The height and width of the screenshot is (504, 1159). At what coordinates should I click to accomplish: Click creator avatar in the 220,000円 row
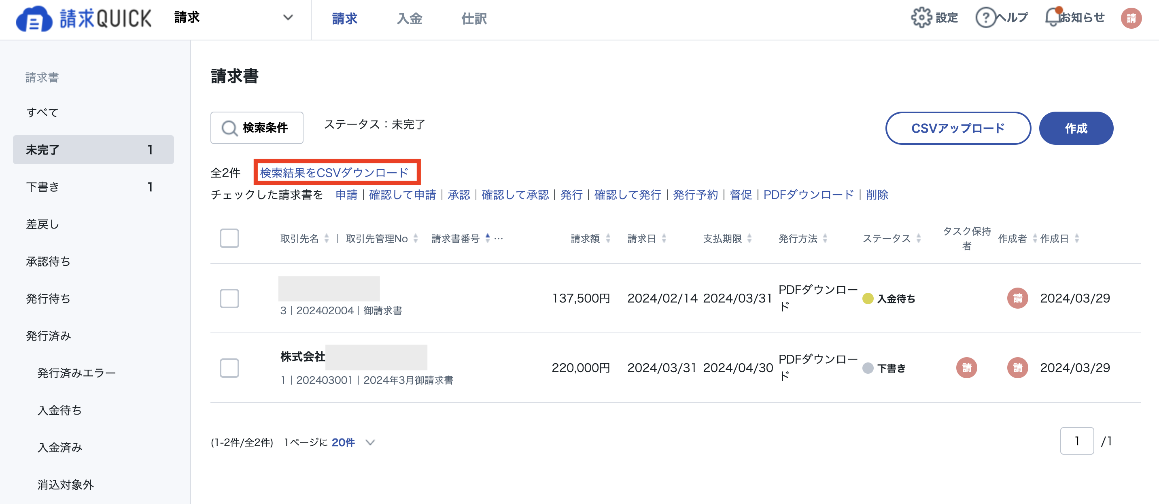pos(1017,368)
